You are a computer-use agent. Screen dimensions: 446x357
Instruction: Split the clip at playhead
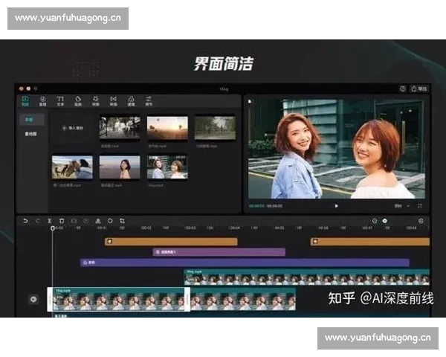tap(50, 221)
